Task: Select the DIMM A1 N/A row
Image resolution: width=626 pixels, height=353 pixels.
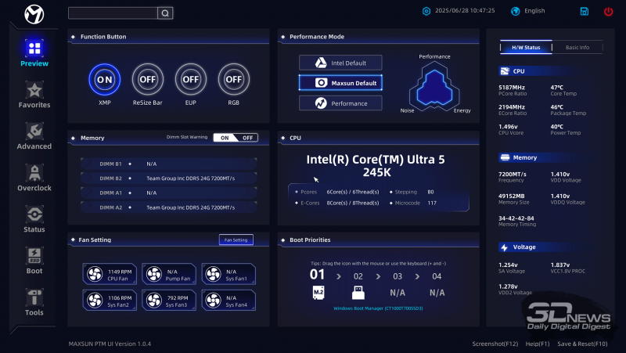Action: [x=168, y=193]
